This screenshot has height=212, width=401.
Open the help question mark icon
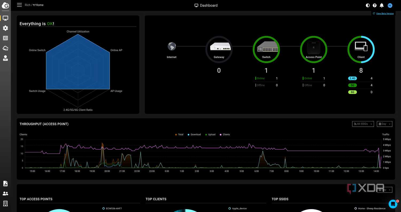point(375,5)
